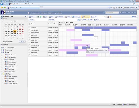Click the MyTeam folder icon
The width and height of the screenshot is (139, 108).
tap(3, 74)
